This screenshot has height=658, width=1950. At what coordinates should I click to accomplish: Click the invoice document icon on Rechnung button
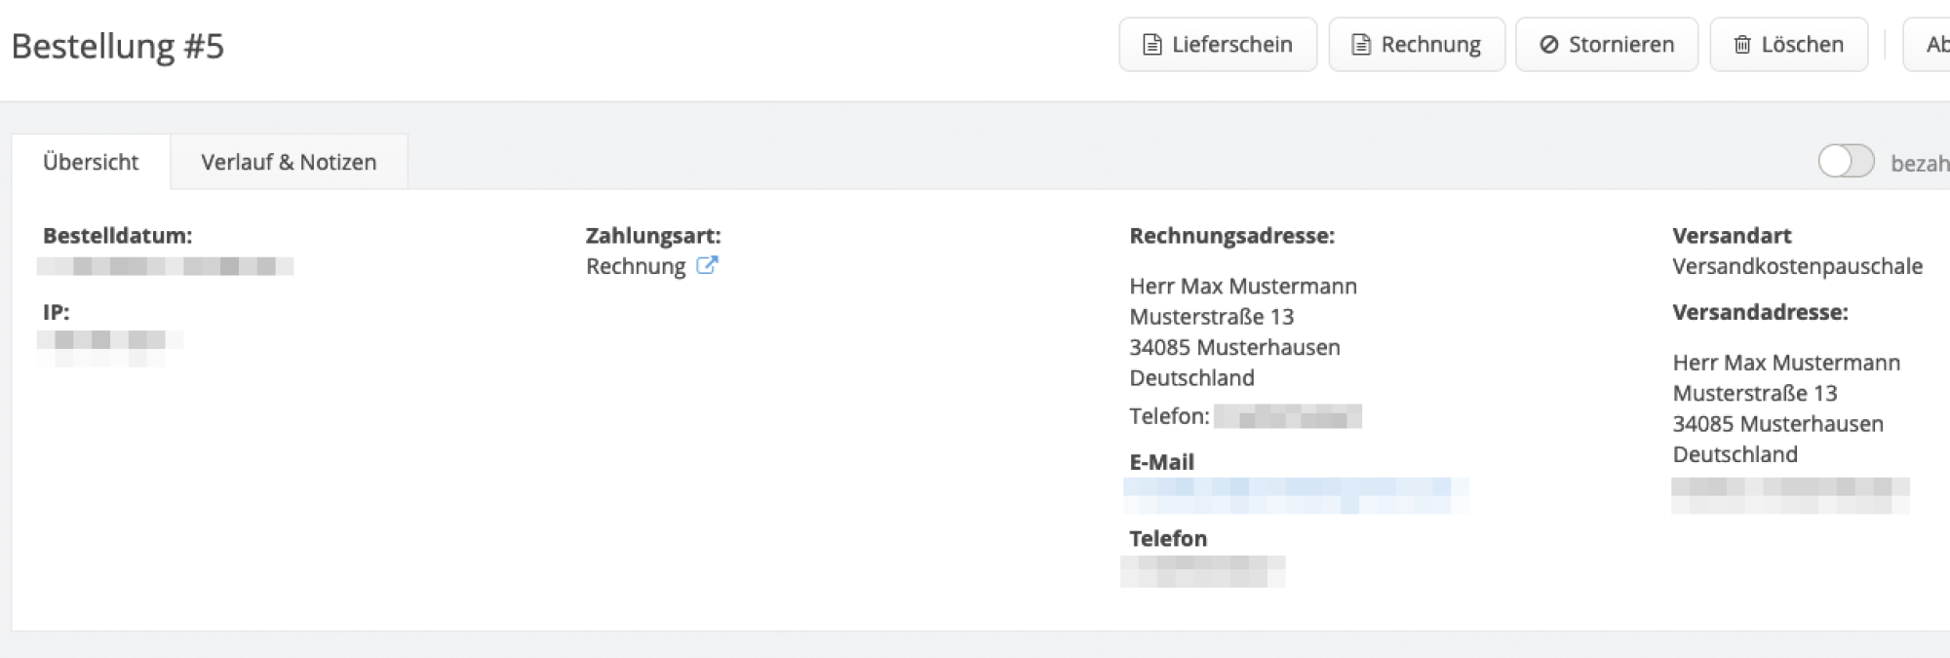pyautogui.click(x=1359, y=43)
